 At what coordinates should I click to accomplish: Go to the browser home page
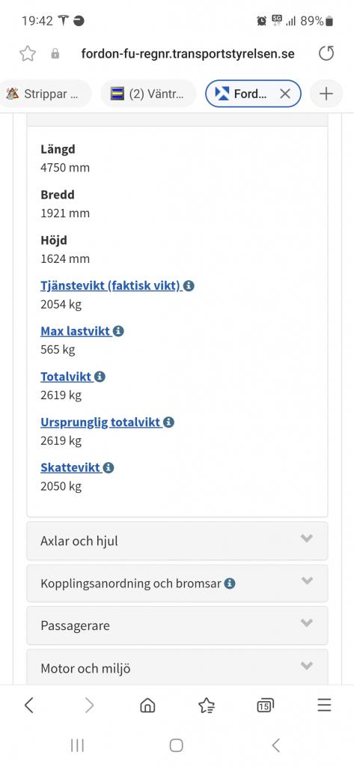pyautogui.click(x=147, y=705)
